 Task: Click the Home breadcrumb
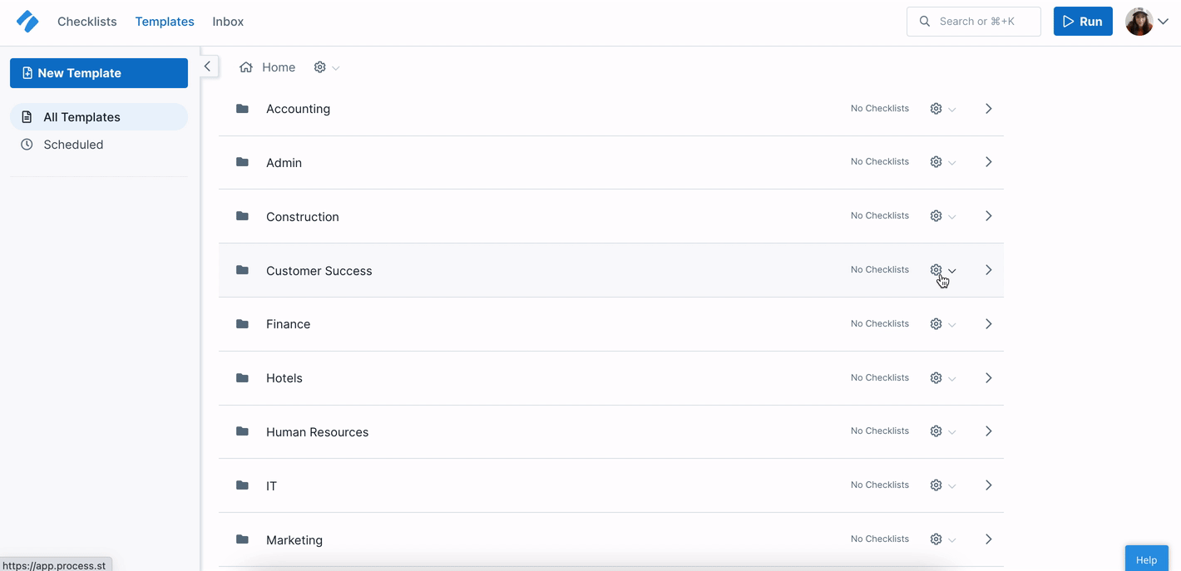(279, 67)
